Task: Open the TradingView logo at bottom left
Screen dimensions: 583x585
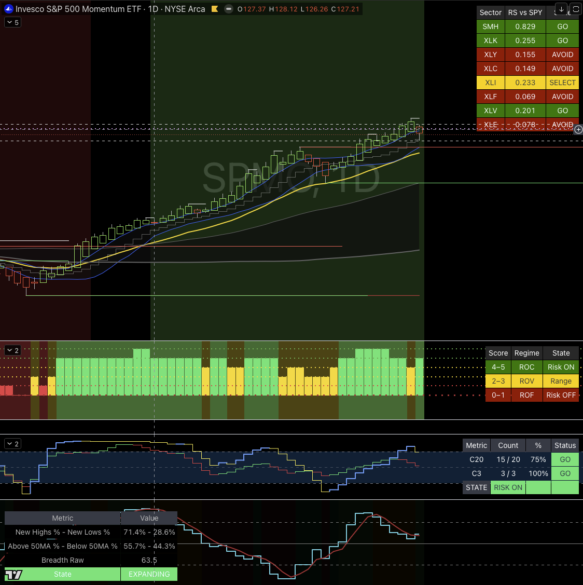Action: click(13, 575)
